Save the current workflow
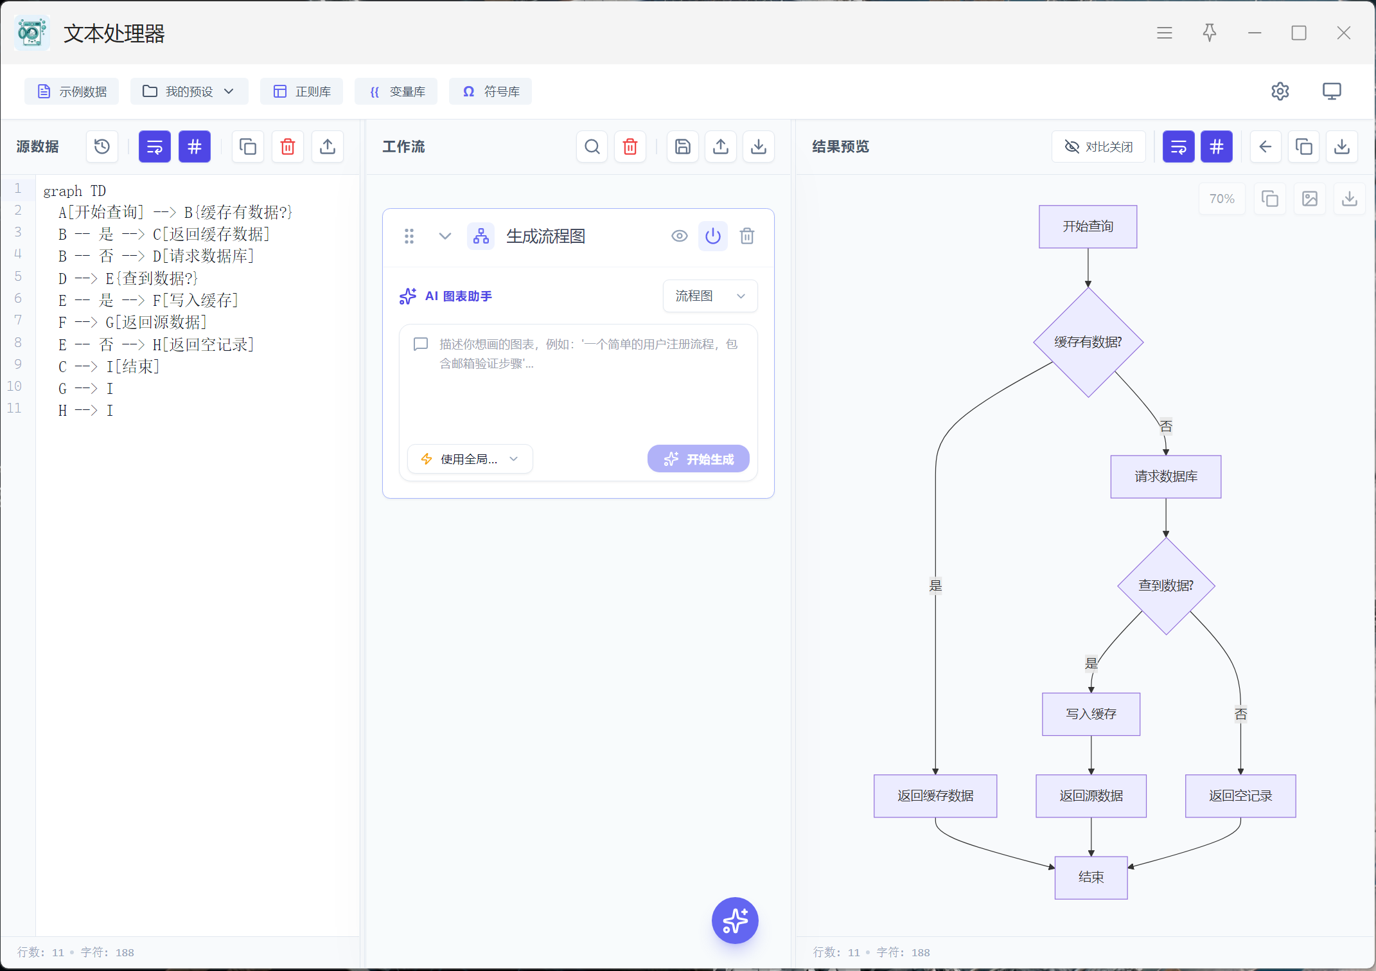The width and height of the screenshot is (1376, 971). (x=683, y=147)
